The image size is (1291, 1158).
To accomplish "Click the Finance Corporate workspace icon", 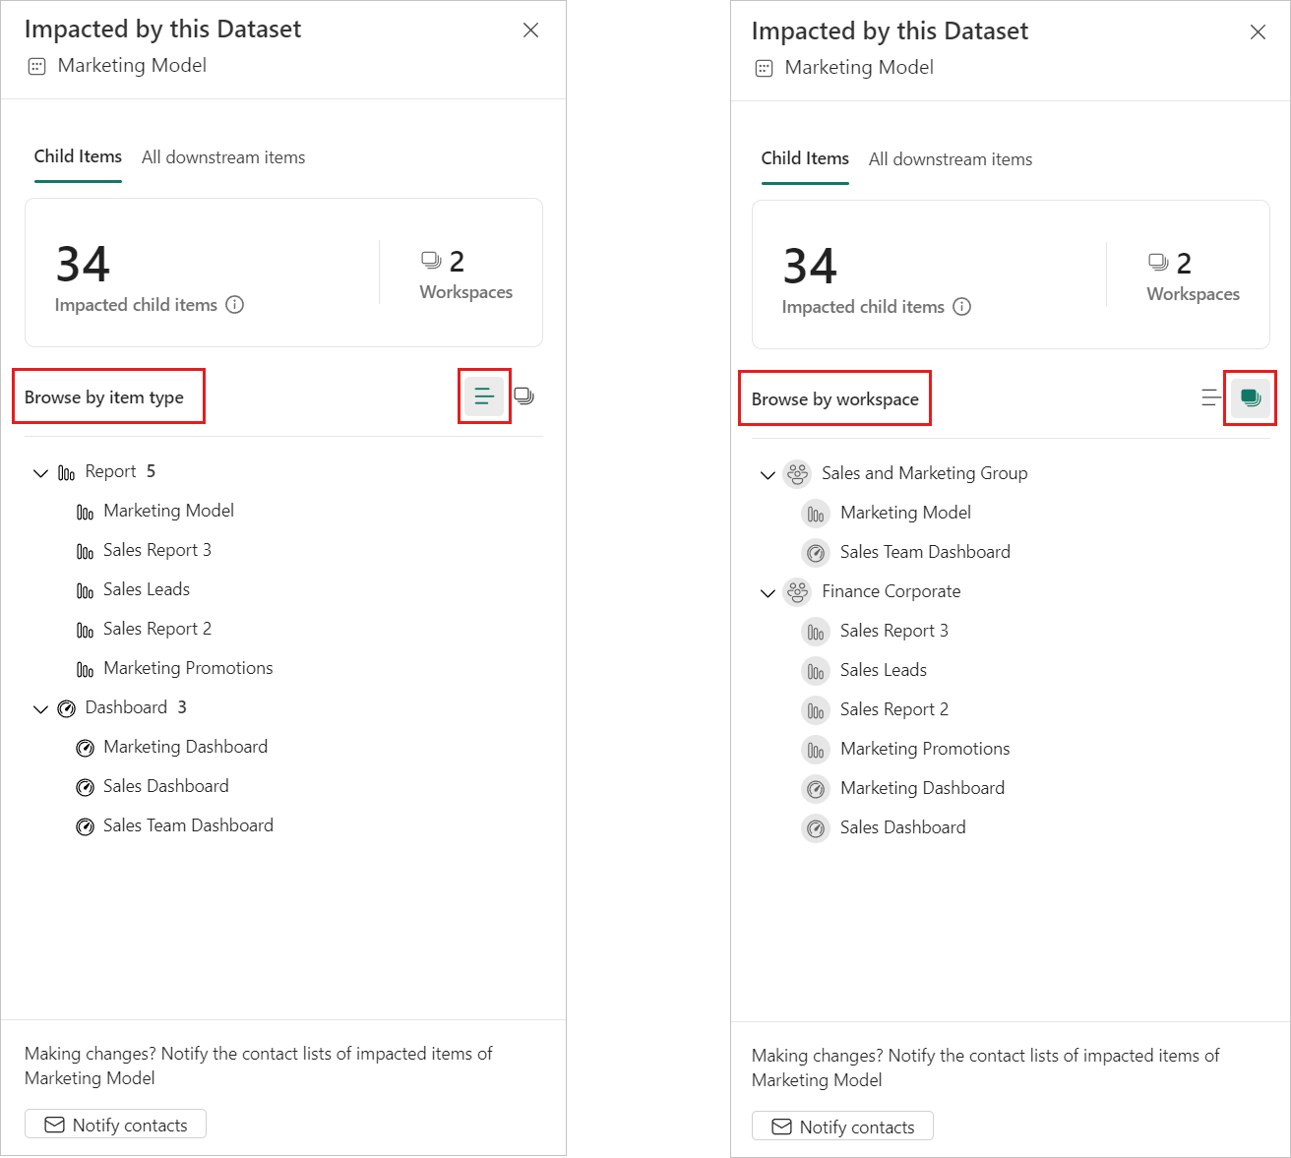I will point(797,592).
